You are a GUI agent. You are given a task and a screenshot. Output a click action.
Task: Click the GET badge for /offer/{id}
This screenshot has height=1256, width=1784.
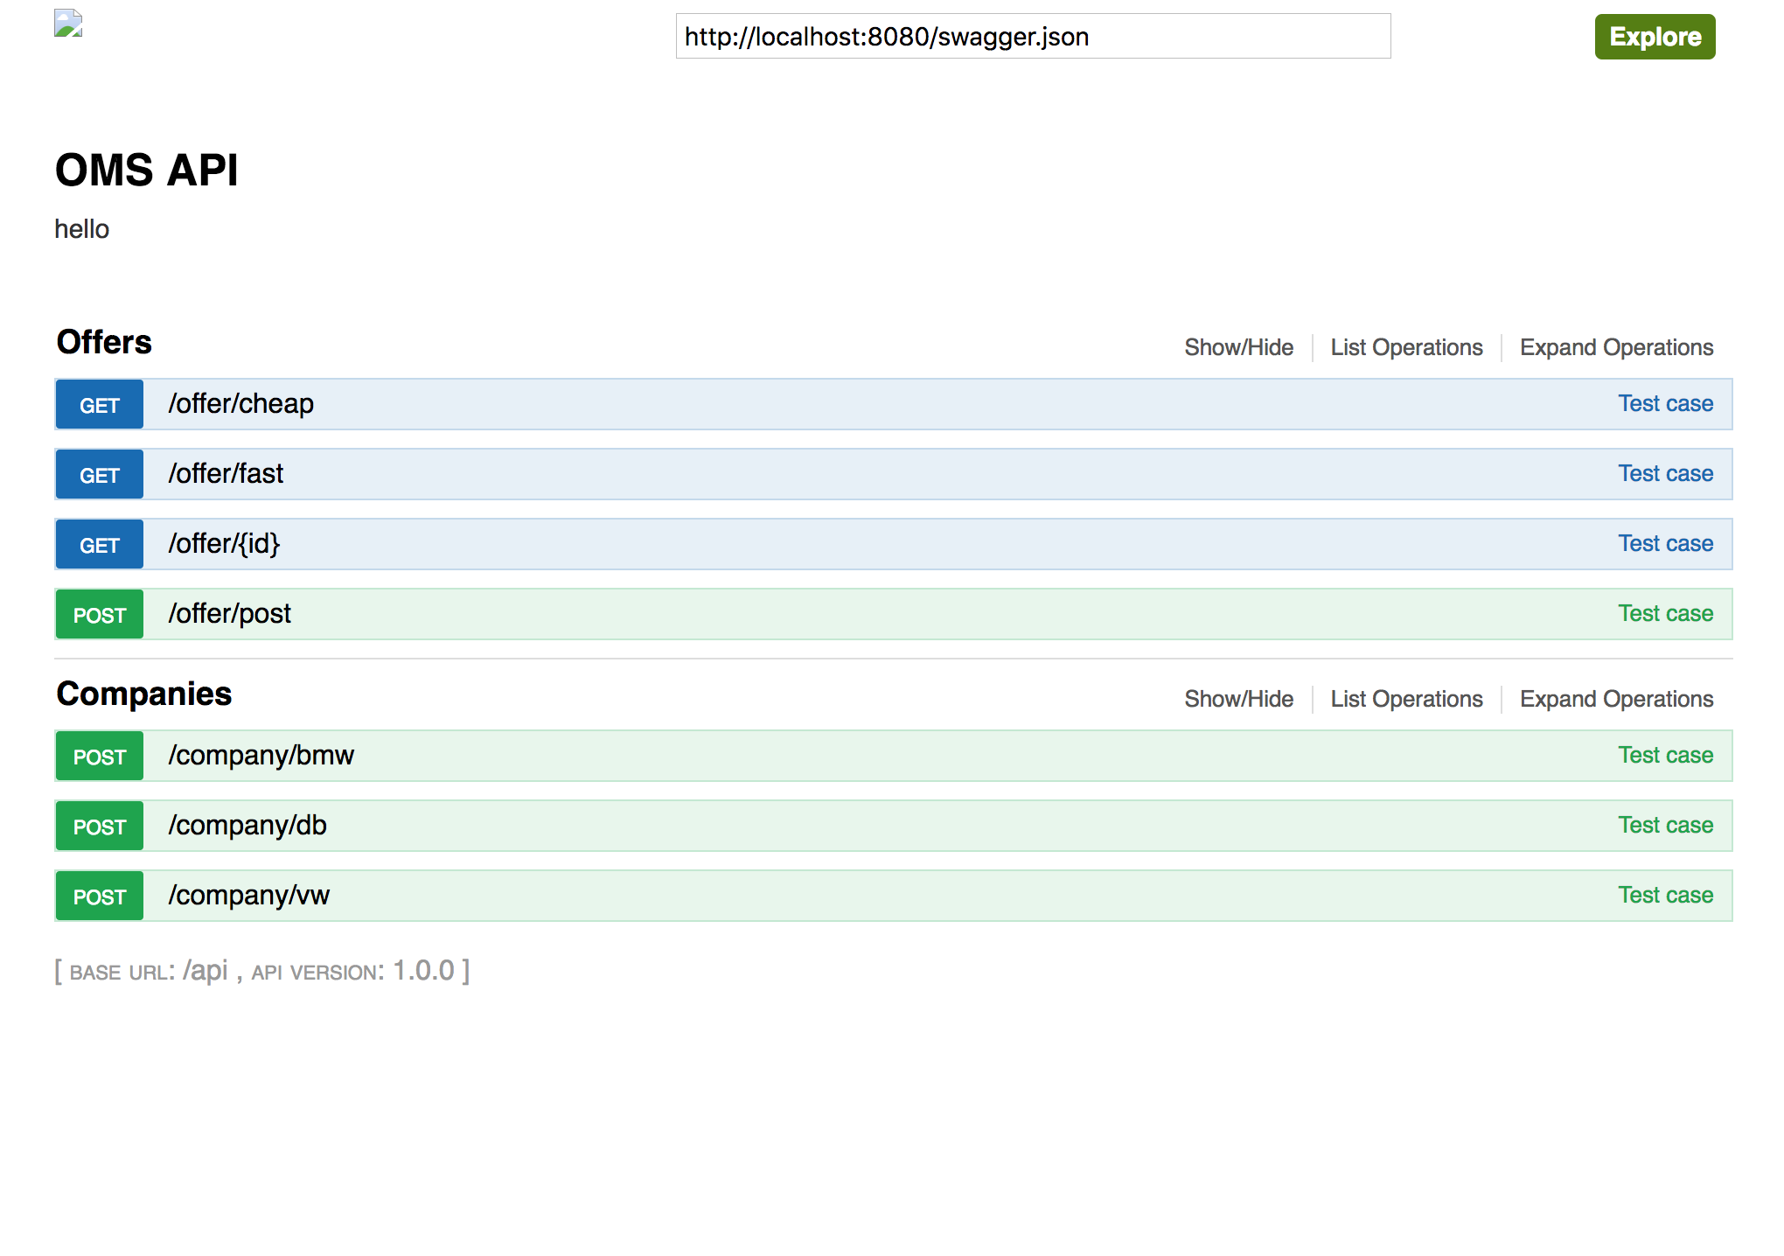[x=100, y=545]
